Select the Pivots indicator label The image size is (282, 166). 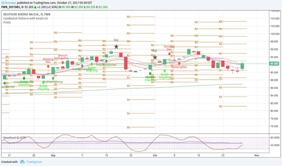[x=7, y=22]
